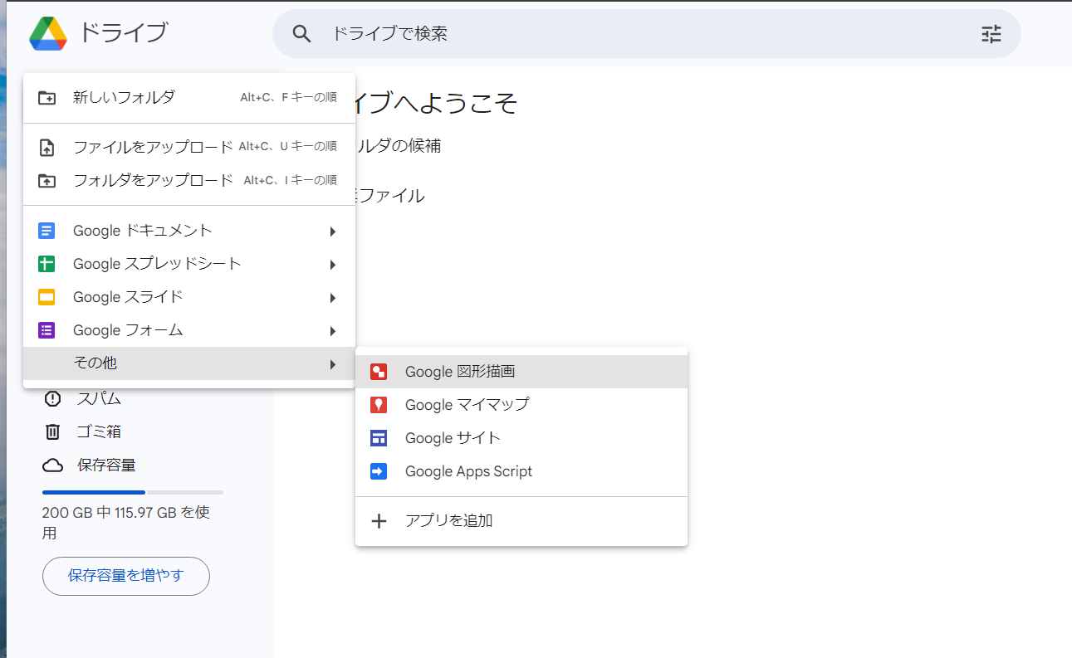The height and width of the screenshot is (658, 1072).
Task: Select Google スライド menu item
Action: (189, 297)
